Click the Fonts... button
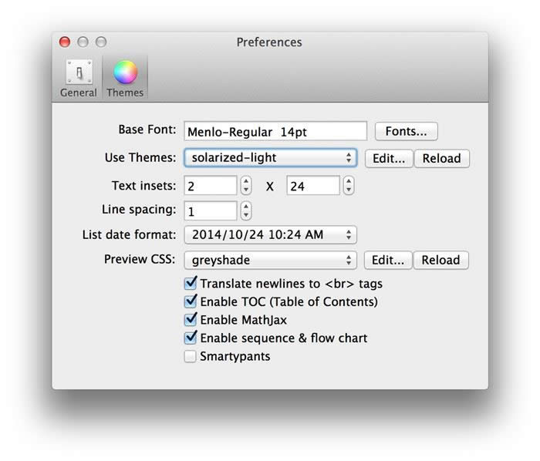 (406, 132)
